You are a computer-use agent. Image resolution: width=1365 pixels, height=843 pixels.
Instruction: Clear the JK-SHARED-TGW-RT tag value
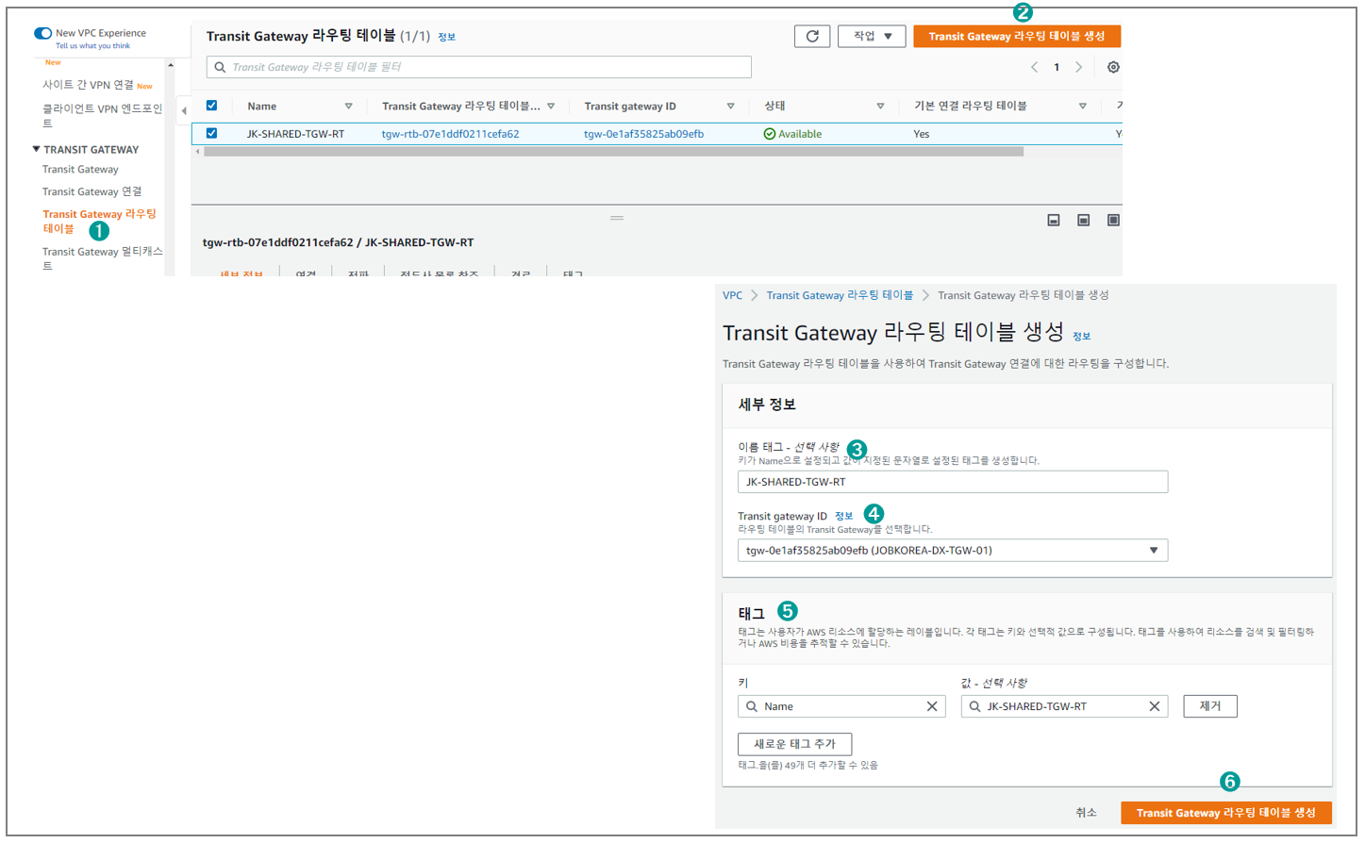tap(1154, 706)
